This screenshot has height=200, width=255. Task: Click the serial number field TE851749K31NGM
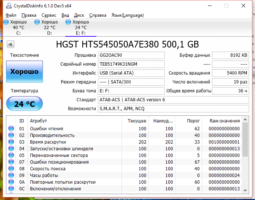point(131,64)
